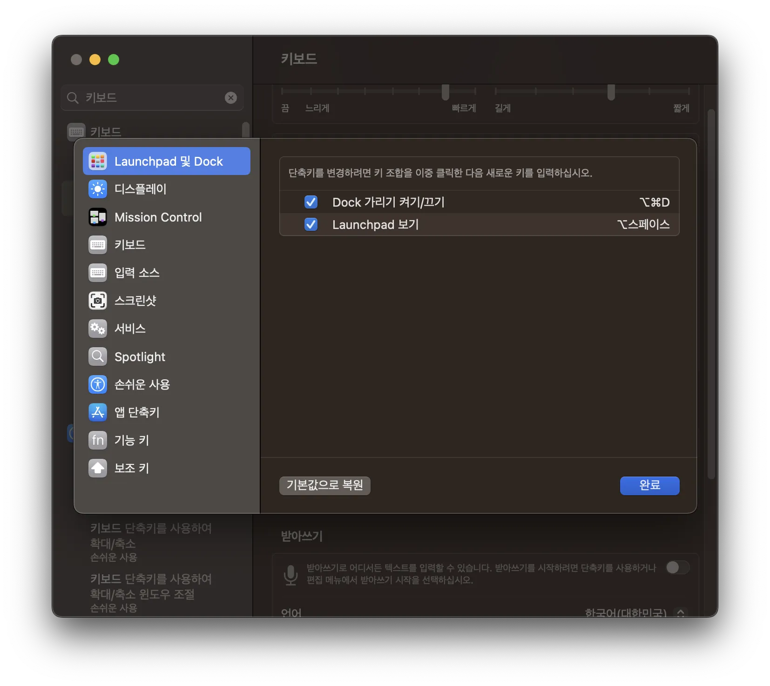Click the 보조 키 up-arrow icon

coord(98,468)
